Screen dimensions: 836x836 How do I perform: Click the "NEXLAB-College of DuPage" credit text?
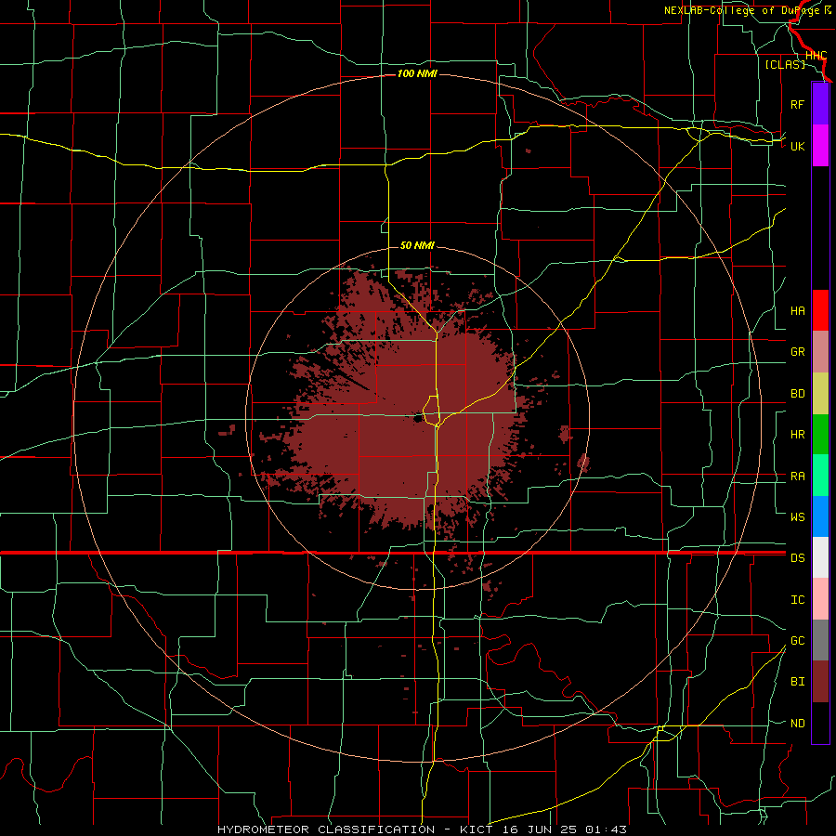point(743,10)
